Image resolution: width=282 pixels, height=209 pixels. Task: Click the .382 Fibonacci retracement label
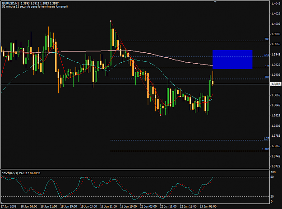[x=266, y=77]
